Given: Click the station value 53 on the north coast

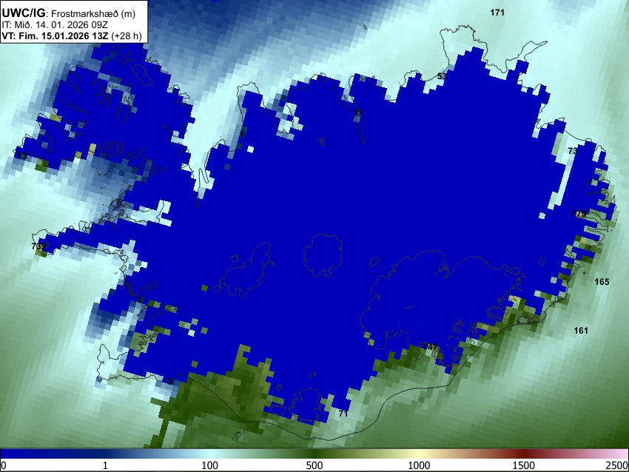Looking at the screenshot, I should coord(442,76).
